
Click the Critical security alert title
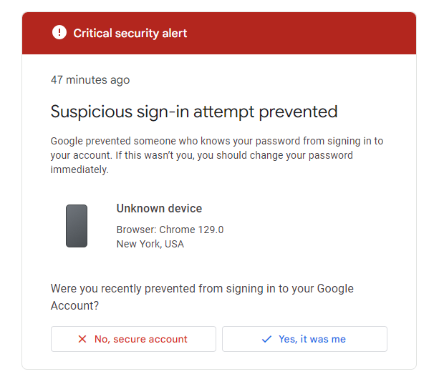click(x=130, y=33)
